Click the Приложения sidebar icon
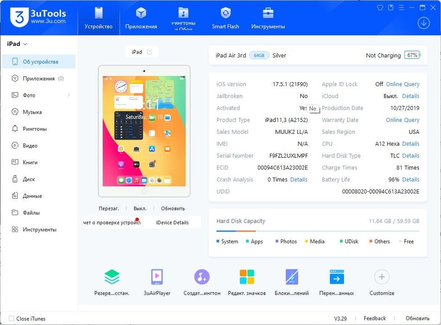 15,78
